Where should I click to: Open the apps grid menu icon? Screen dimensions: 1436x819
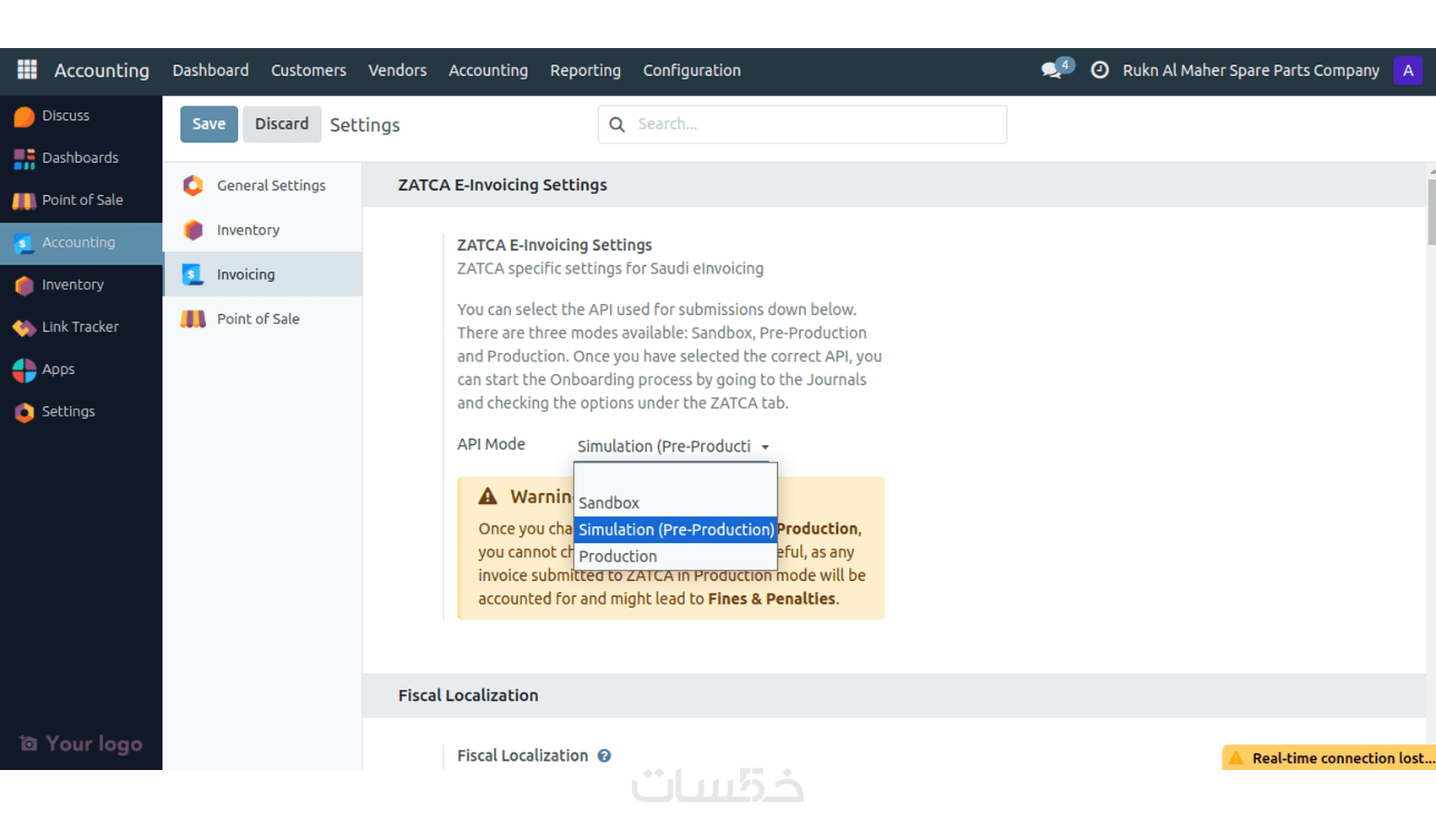[27, 70]
